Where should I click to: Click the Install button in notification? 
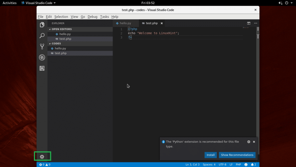(210, 155)
